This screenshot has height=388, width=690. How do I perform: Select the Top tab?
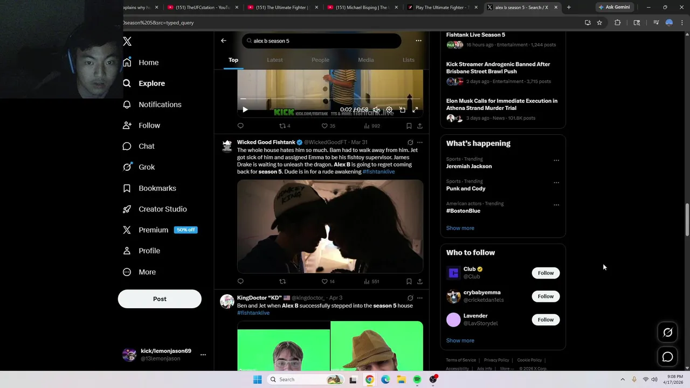pos(233,60)
